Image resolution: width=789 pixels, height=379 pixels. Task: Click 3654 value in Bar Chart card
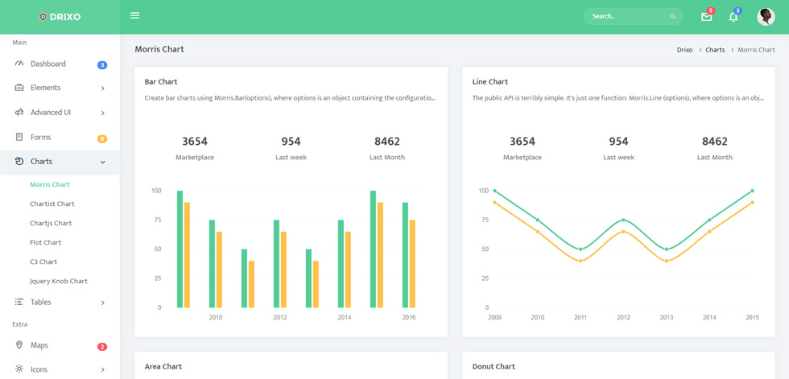click(195, 142)
